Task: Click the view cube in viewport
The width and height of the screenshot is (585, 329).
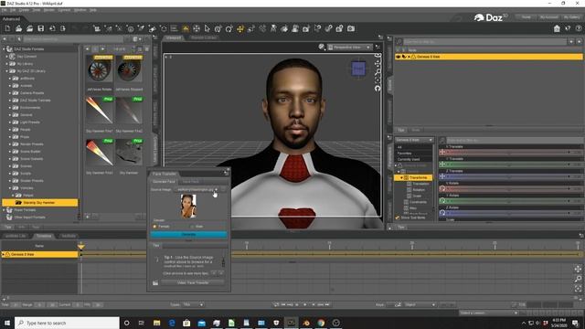Action: tap(358, 69)
